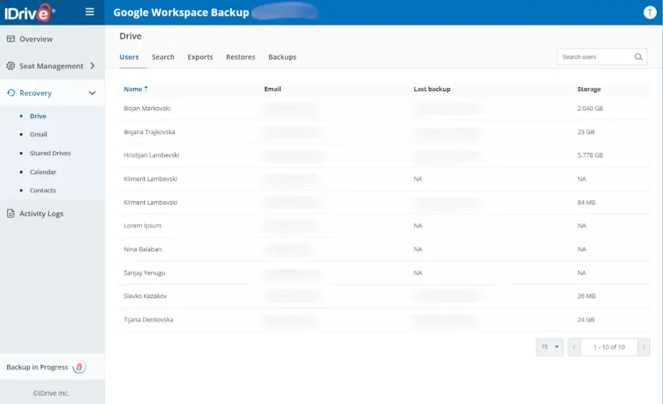The height and width of the screenshot is (404, 663).
Task: Click the Last backup column header
Action: click(432, 89)
